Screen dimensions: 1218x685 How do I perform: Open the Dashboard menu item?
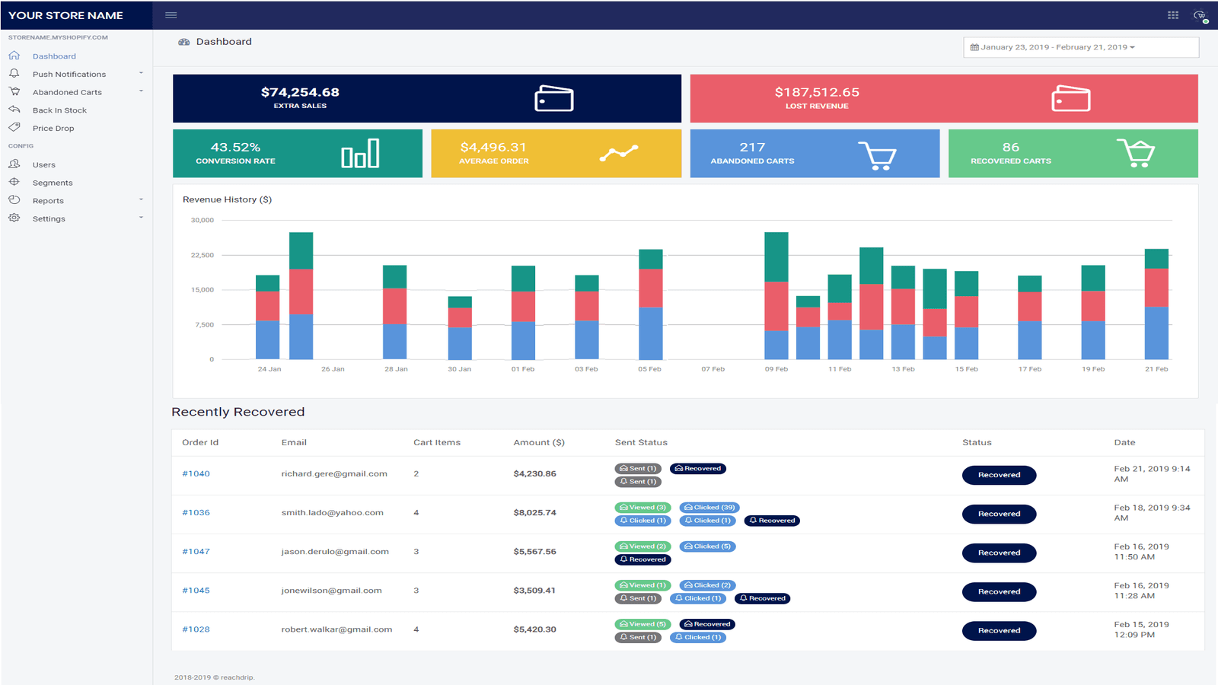[x=54, y=56]
